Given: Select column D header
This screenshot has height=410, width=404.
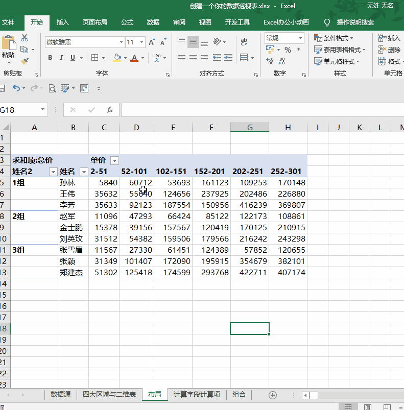Looking at the screenshot, I should 136,127.
